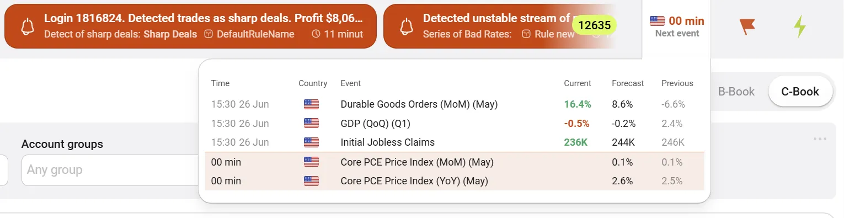Click bell icon on unstable stream alert
Image resolution: width=844 pixels, height=218 pixels.
(x=407, y=26)
